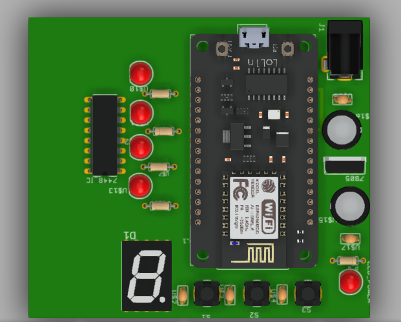Click the '7448 IC' silkscreen label

tap(102, 180)
